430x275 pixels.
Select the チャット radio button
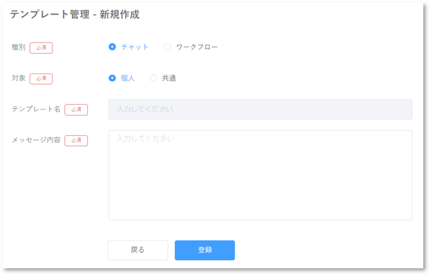click(112, 47)
